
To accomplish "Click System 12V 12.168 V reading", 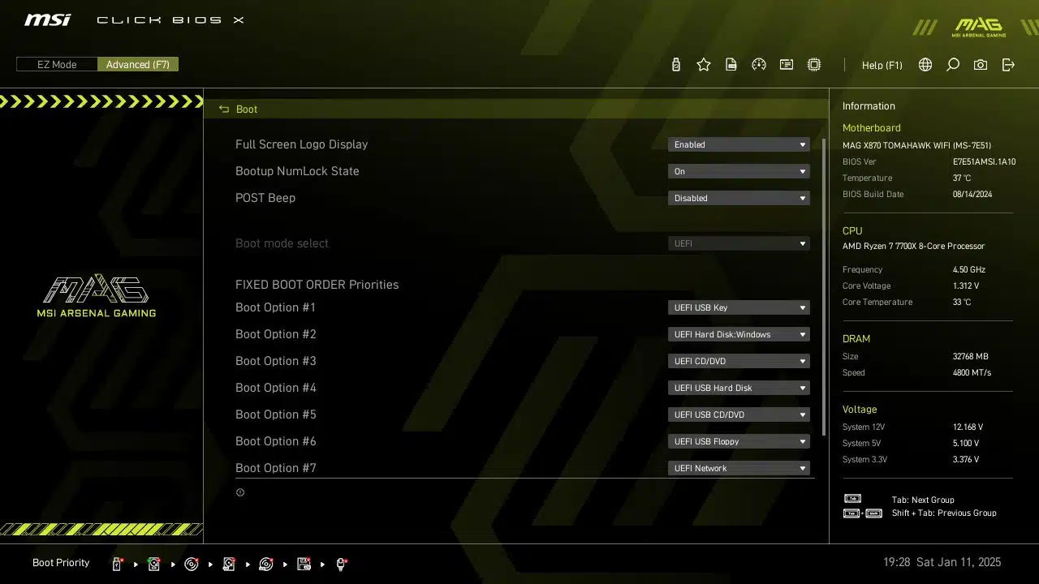I will (x=968, y=427).
